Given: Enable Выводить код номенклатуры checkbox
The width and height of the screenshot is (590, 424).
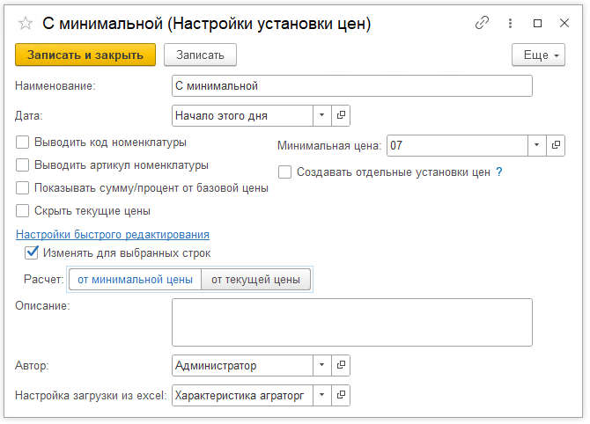Looking at the screenshot, I should 23,142.
